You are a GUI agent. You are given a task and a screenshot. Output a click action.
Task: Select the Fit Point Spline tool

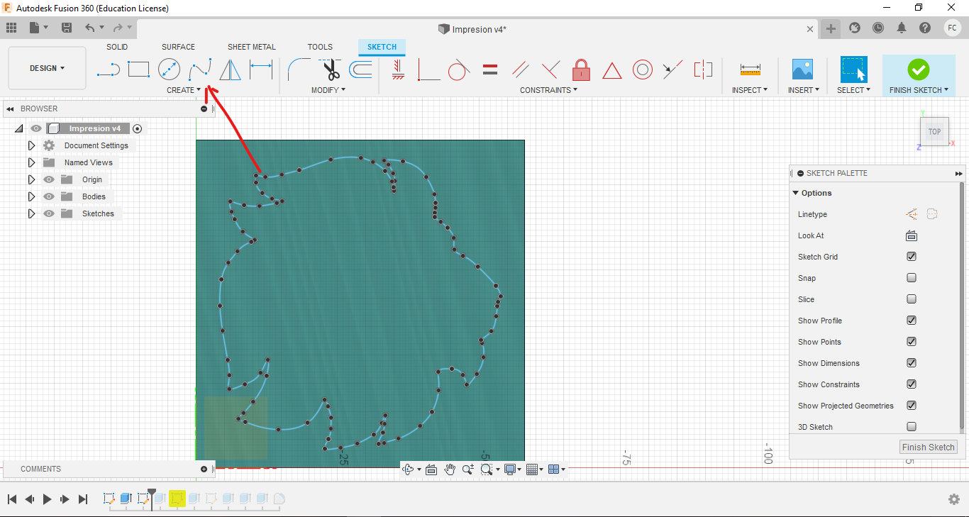[x=199, y=69]
